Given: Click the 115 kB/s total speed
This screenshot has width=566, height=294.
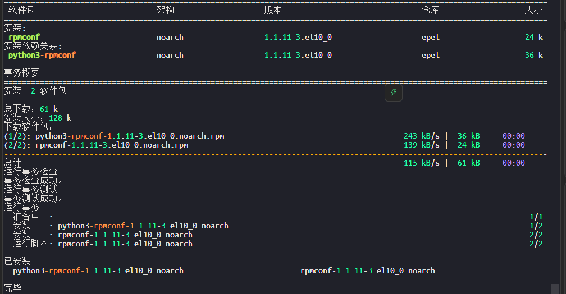Looking at the screenshot, I should [x=422, y=163].
